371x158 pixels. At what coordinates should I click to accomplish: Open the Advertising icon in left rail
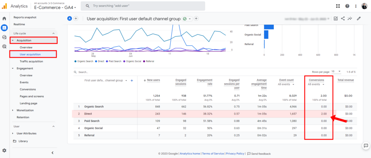[x=4, y=46]
